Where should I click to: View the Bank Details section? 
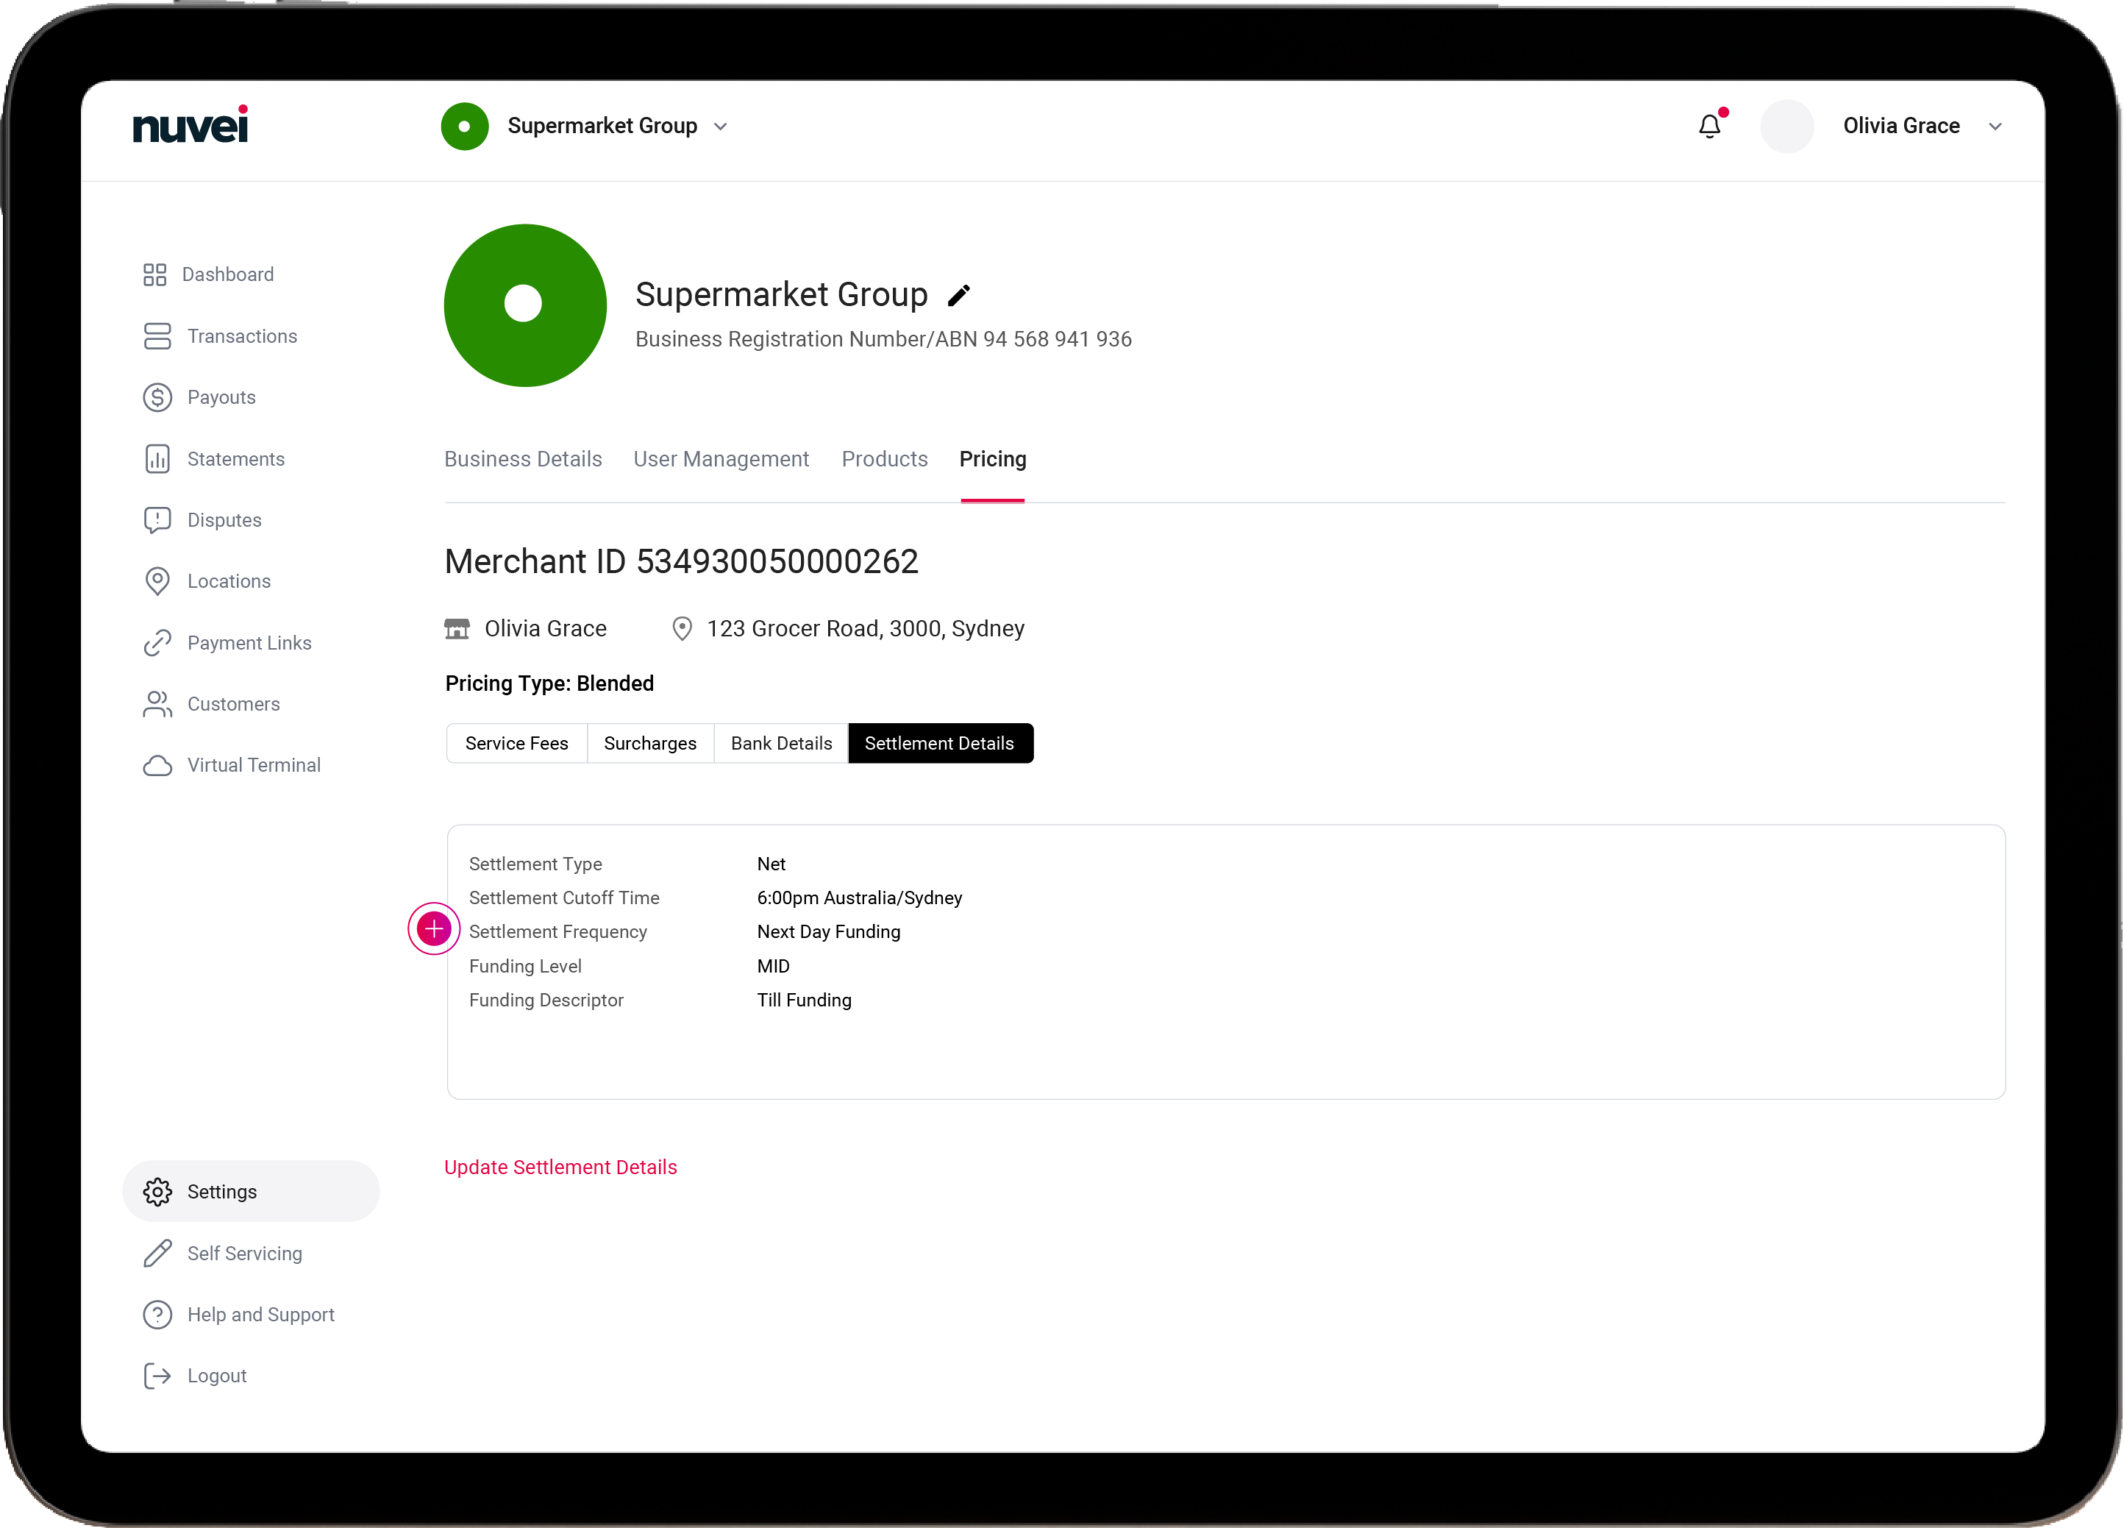pyautogui.click(x=781, y=743)
